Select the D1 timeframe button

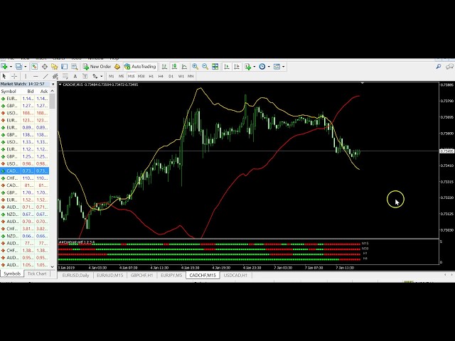[171, 76]
